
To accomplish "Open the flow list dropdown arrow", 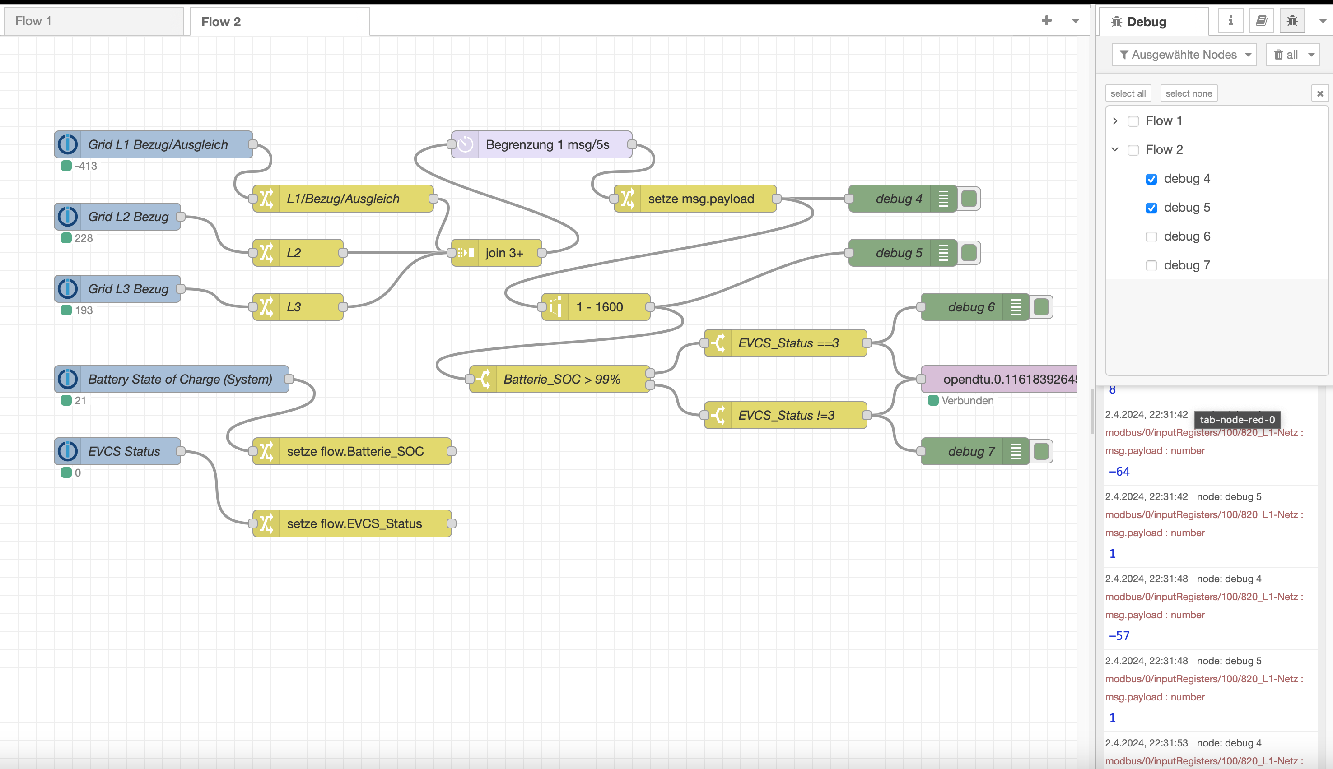I will pyautogui.click(x=1075, y=21).
